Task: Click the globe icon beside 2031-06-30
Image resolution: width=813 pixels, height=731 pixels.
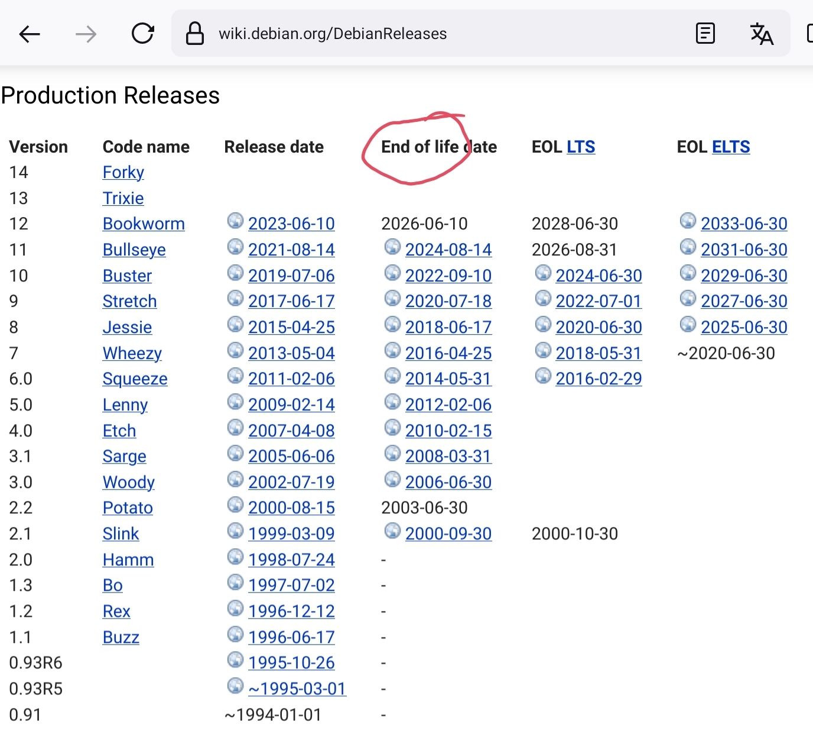Action: tap(688, 247)
